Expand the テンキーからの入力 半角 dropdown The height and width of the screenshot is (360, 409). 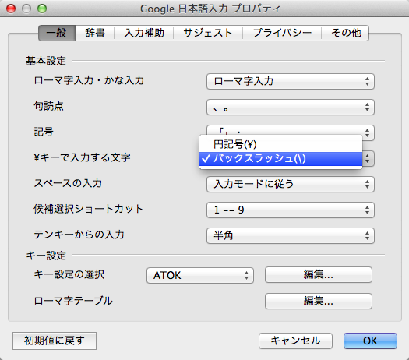[x=291, y=236]
